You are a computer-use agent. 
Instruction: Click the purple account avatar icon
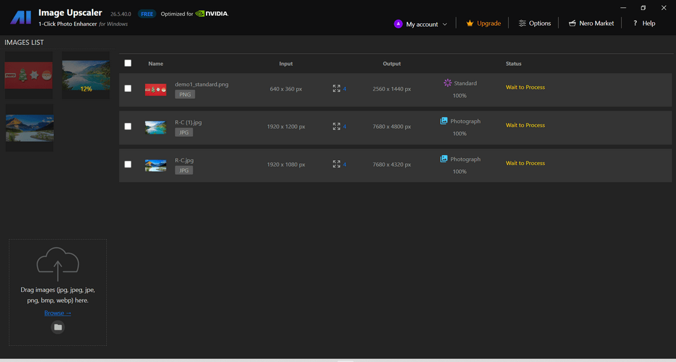[398, 24]
